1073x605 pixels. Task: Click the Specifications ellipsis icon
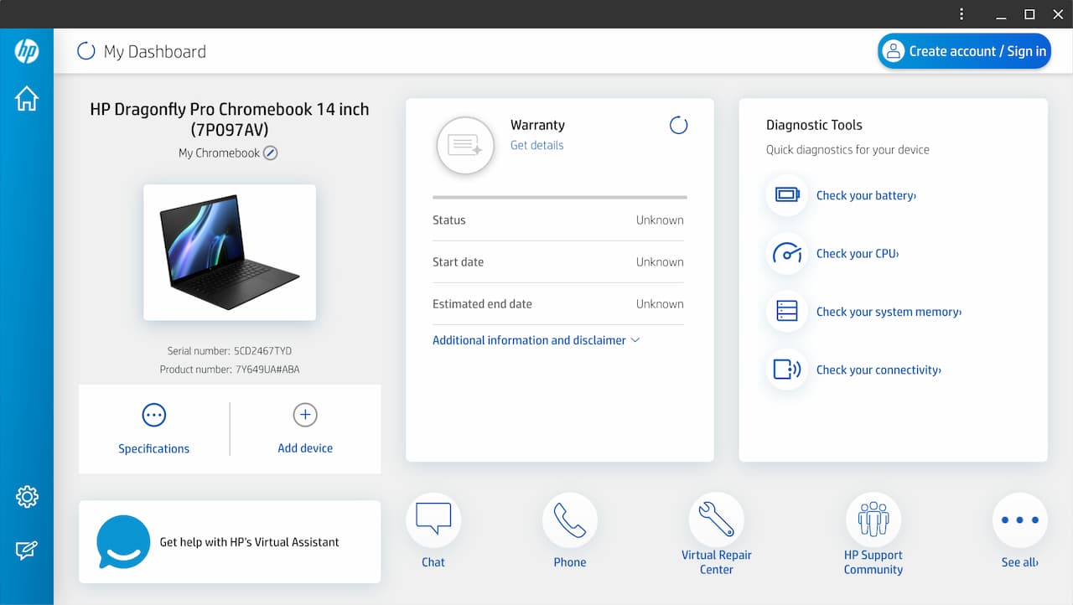click(154, 415)
